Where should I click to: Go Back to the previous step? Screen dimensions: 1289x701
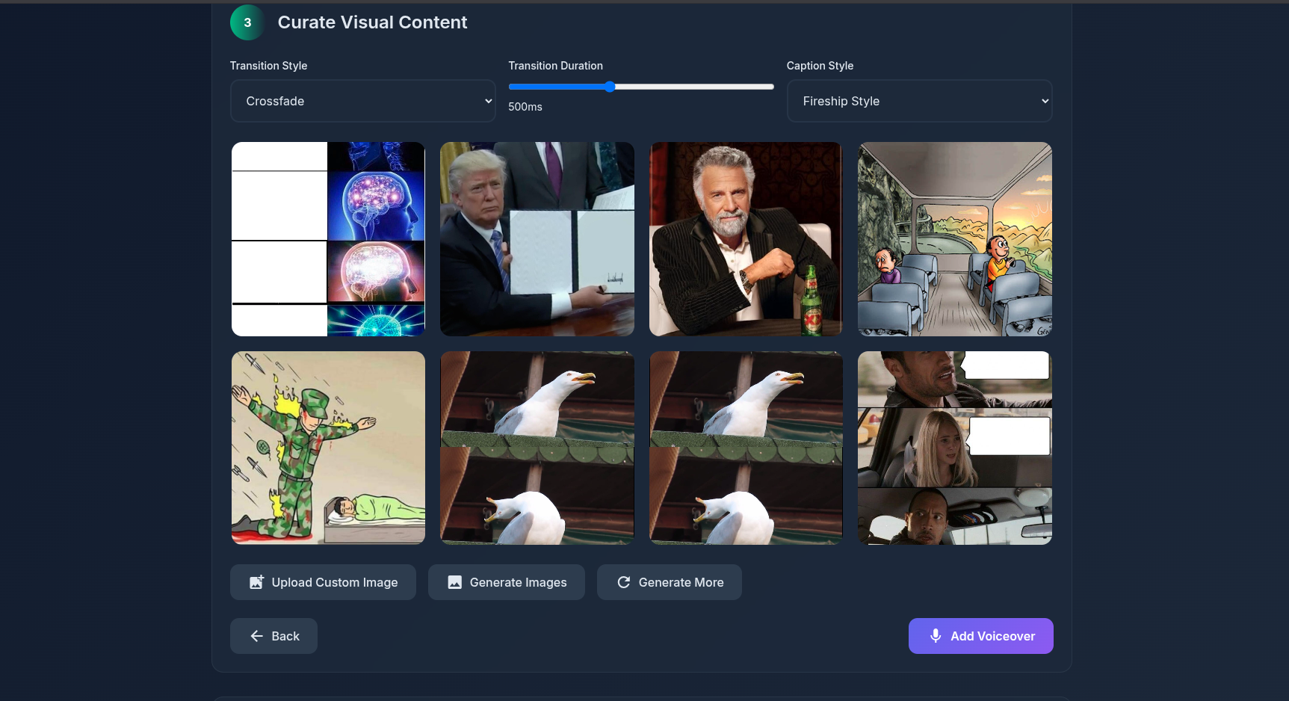pos(273,636)
